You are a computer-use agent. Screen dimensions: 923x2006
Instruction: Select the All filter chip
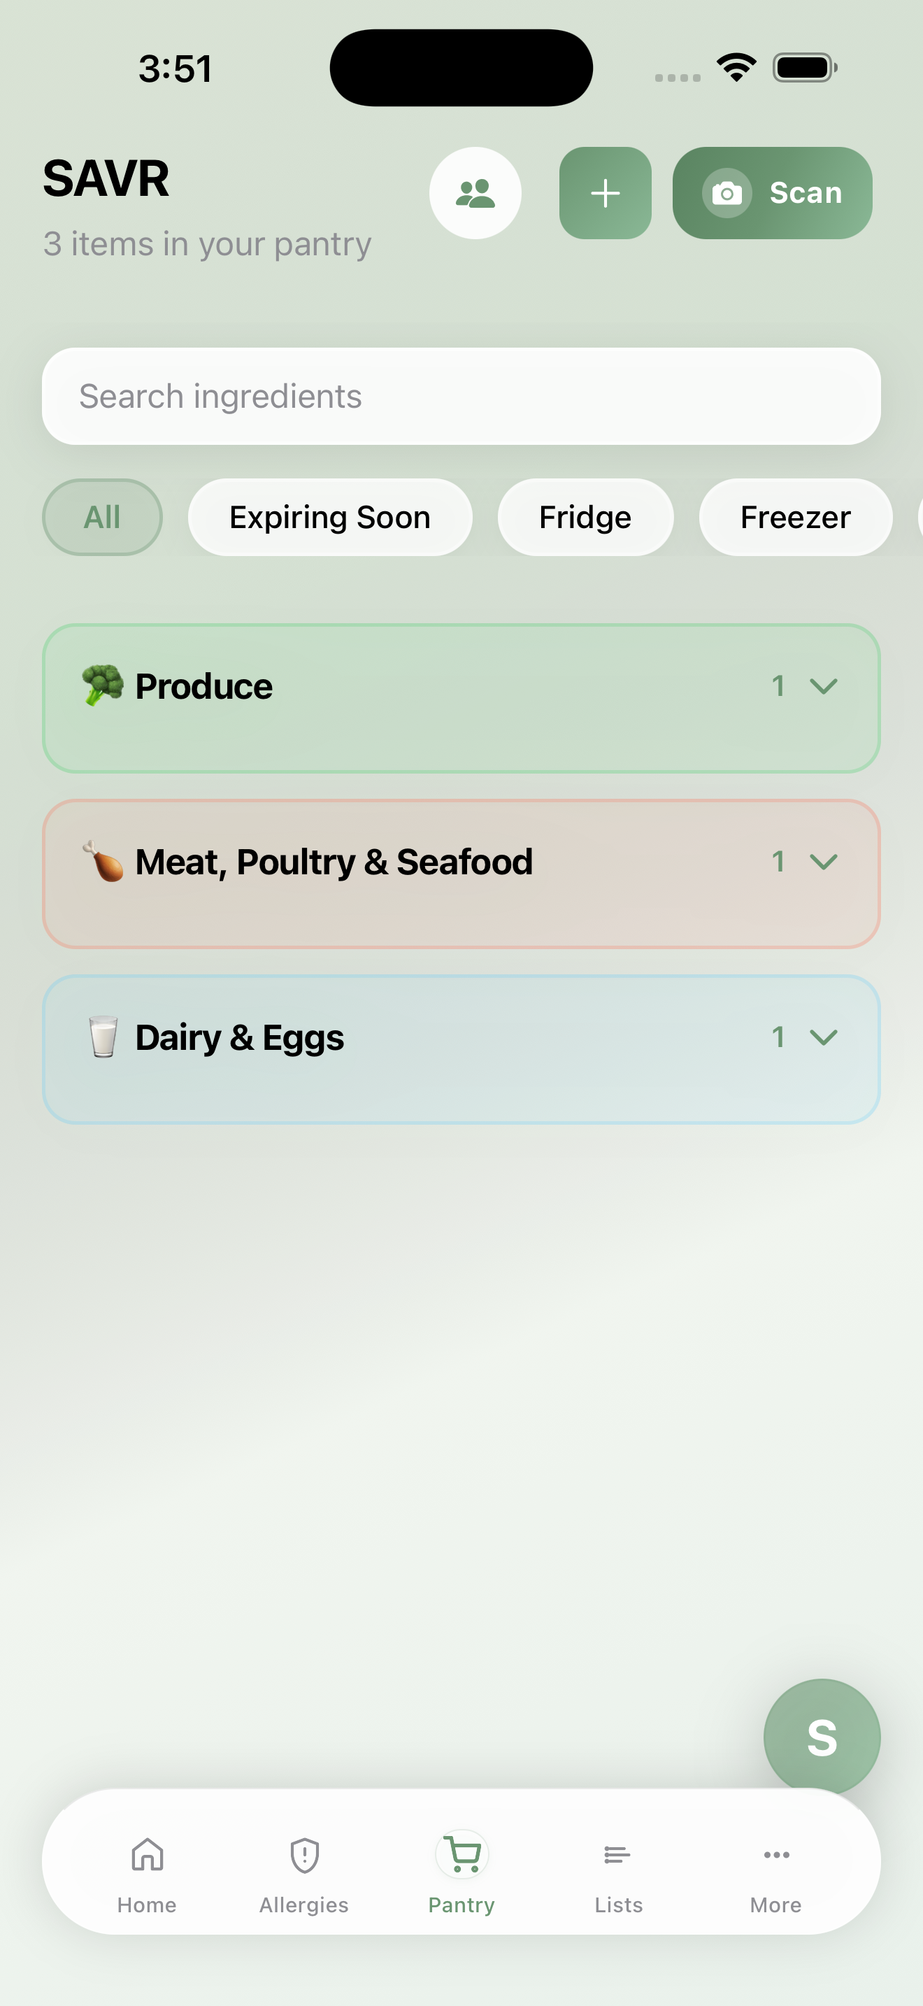click(102, 517)
